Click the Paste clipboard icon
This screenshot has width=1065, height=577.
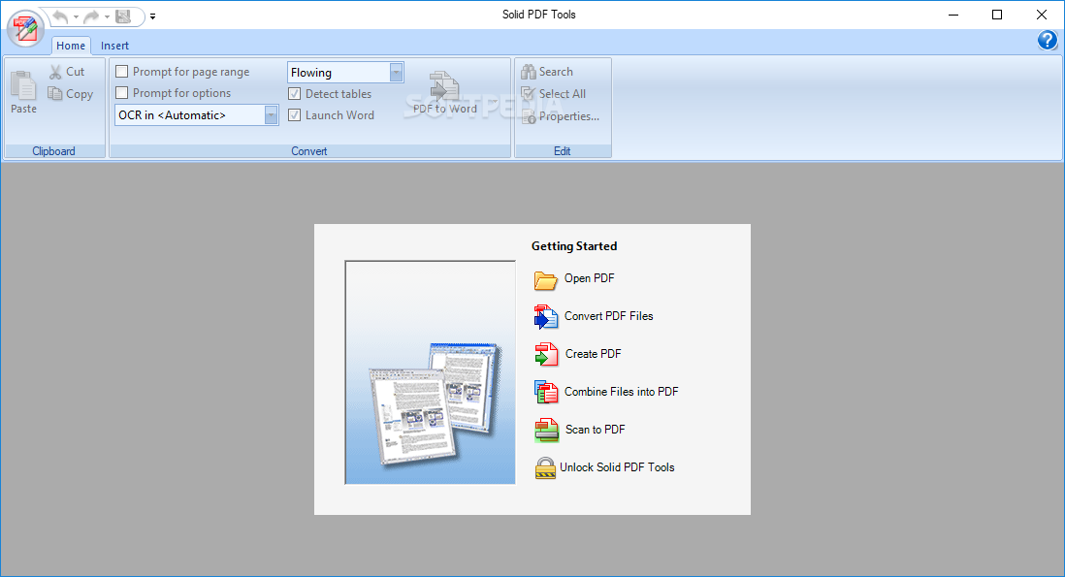[23, 86]
